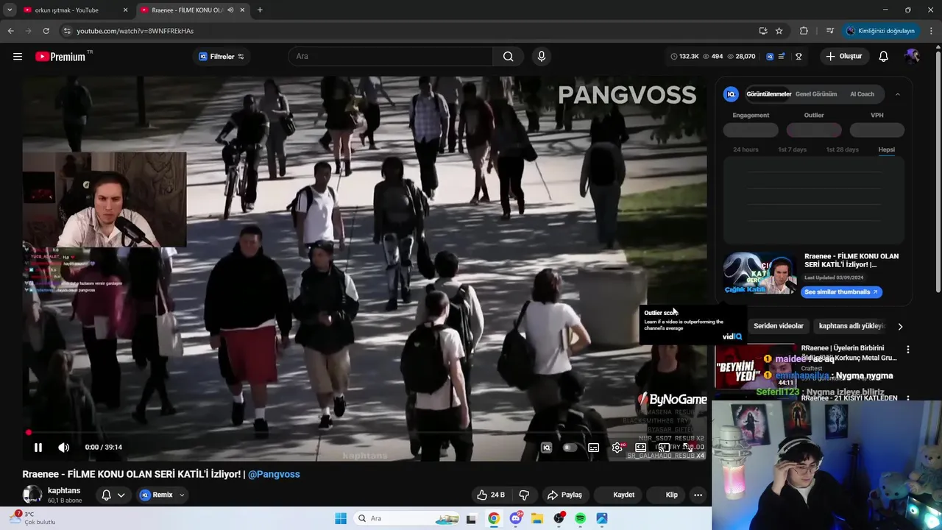Expand the subscription options chevron

[x=121, y=495]
